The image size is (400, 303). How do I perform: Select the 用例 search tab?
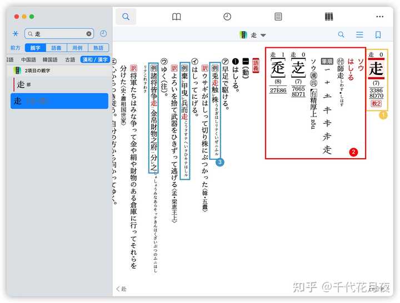77,48
